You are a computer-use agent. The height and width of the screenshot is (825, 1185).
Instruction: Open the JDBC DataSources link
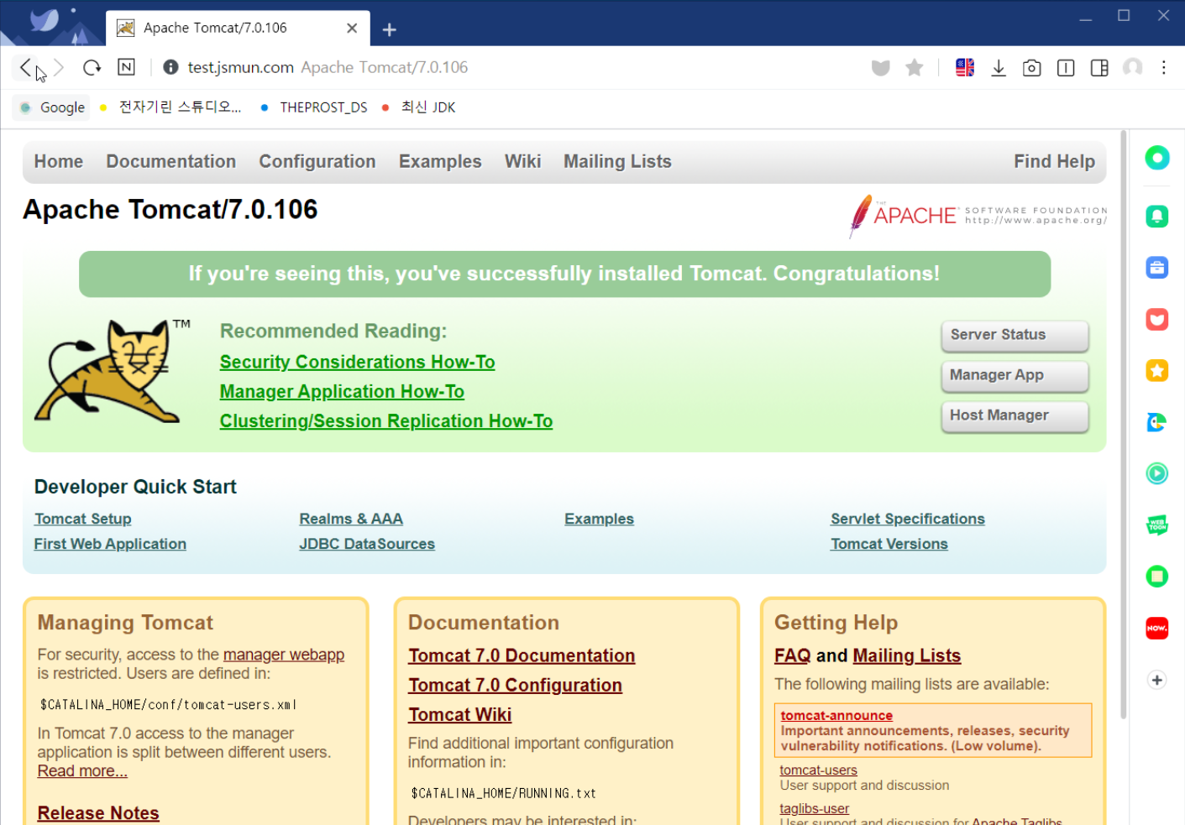click(367, 544)
